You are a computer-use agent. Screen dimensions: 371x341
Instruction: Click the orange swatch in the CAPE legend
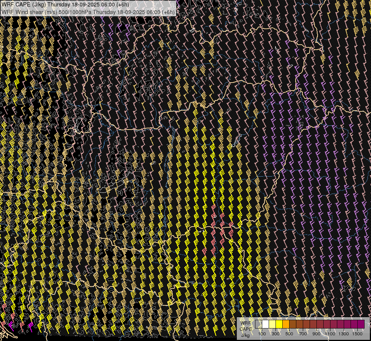(286, 324)
